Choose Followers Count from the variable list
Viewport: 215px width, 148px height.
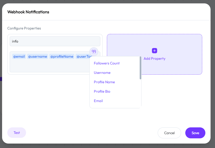[x=107, y=63]
